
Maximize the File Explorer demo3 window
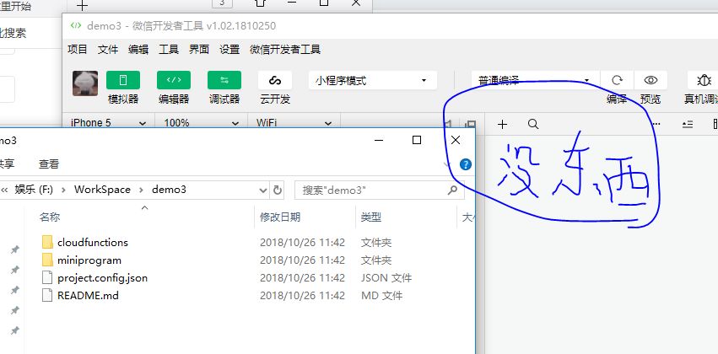(417, 140)
